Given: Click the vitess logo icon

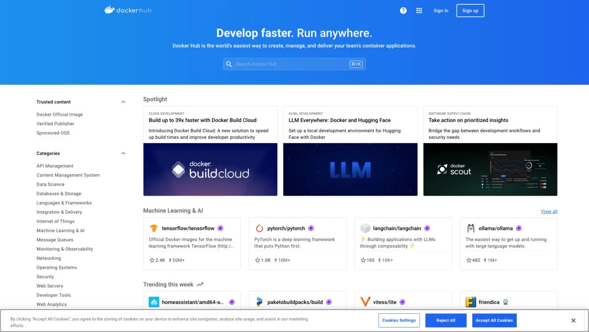Looking at the screenshot, I should coord(365,302).
